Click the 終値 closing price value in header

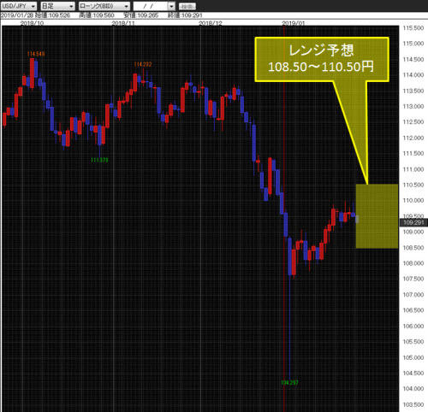185,15
